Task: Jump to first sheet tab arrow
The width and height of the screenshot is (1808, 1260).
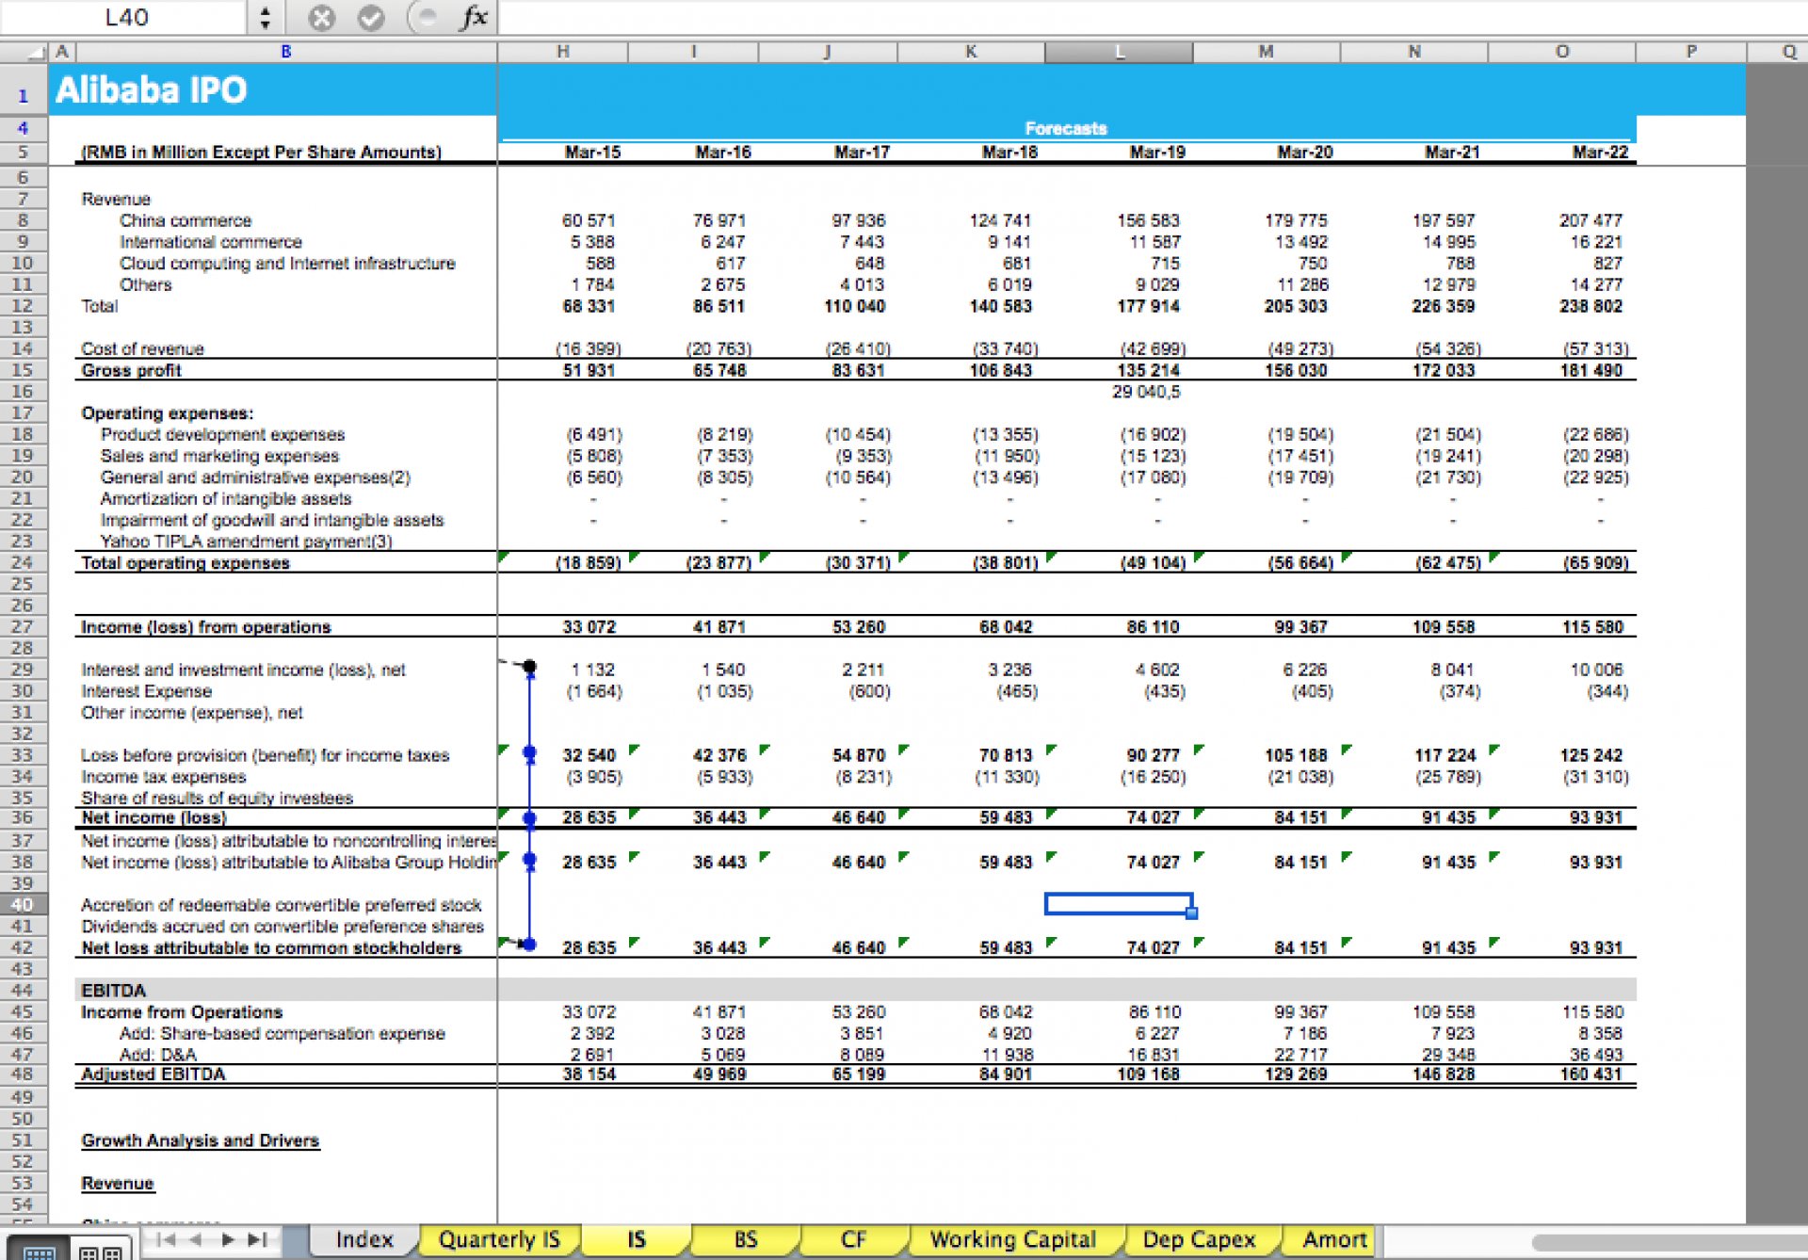Action: (x=166, y=1239)
